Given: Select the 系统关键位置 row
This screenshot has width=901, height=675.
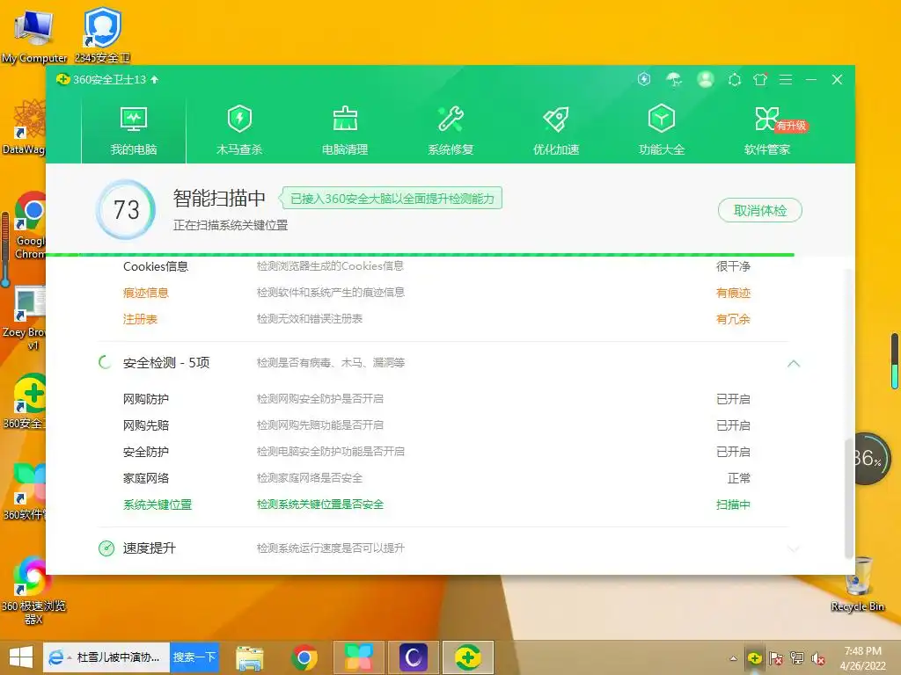Looking at the screenshot, I should (436, 504).
